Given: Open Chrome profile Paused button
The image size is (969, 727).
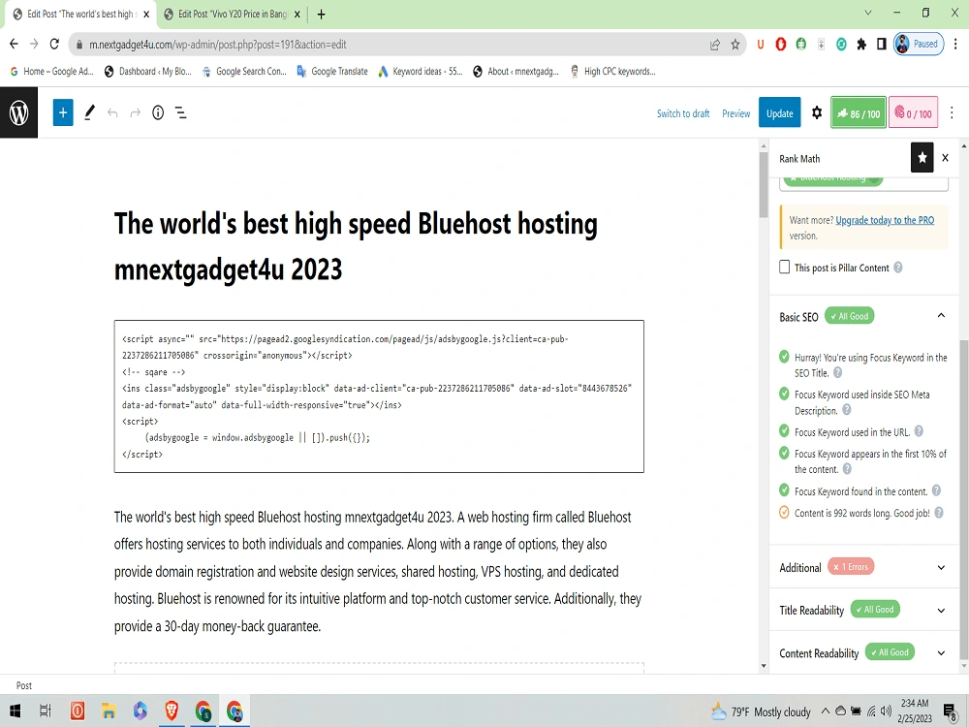Looking at the screenshot, I should tap(919, 44).
